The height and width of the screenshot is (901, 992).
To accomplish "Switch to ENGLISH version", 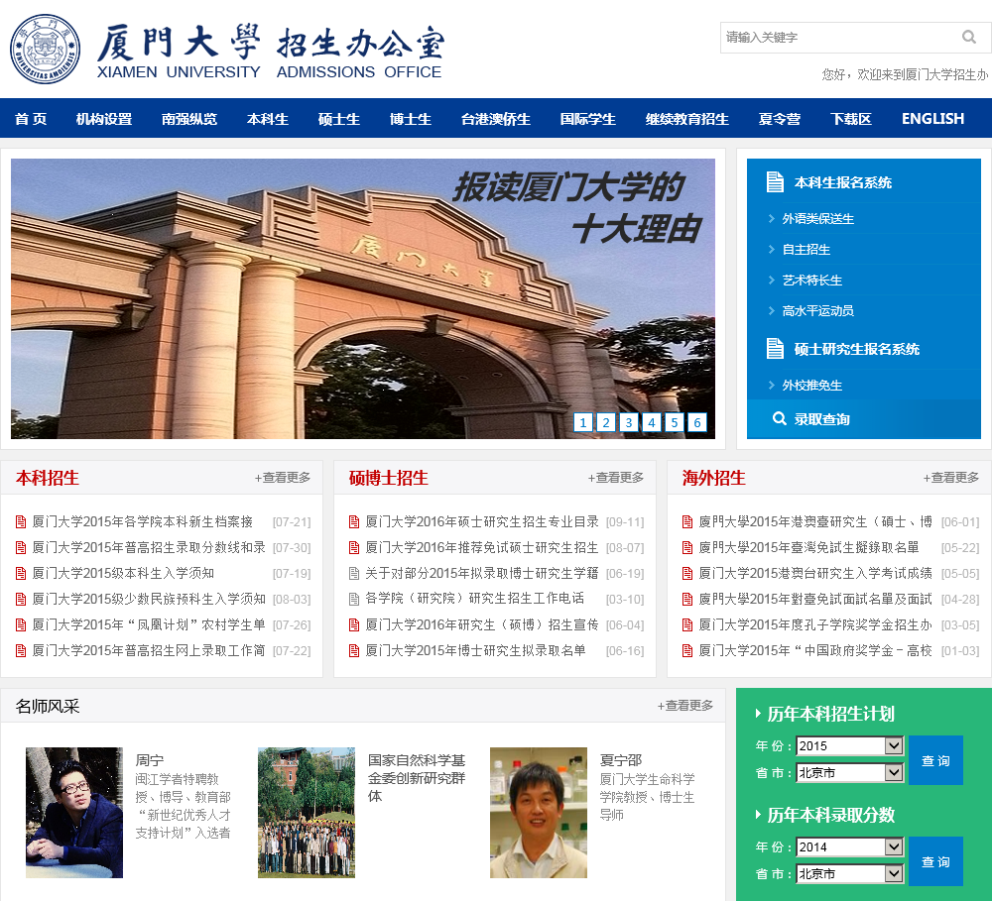I will [932, 119].
